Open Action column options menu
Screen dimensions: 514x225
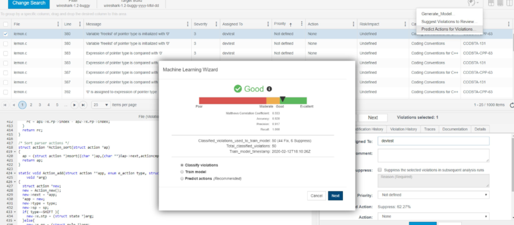pos(354,24)
